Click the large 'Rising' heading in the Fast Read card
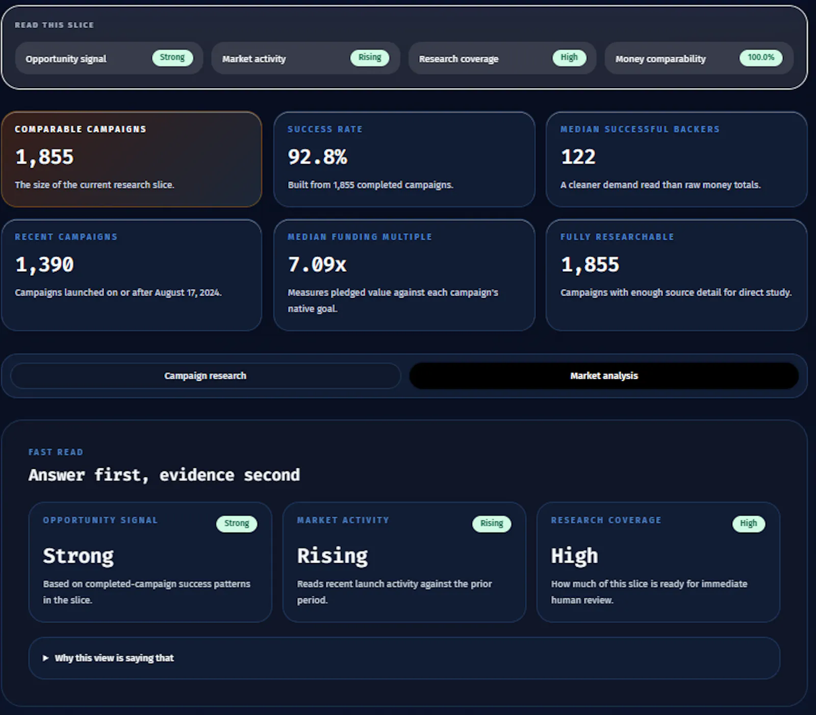 click(x=333, y=556)
